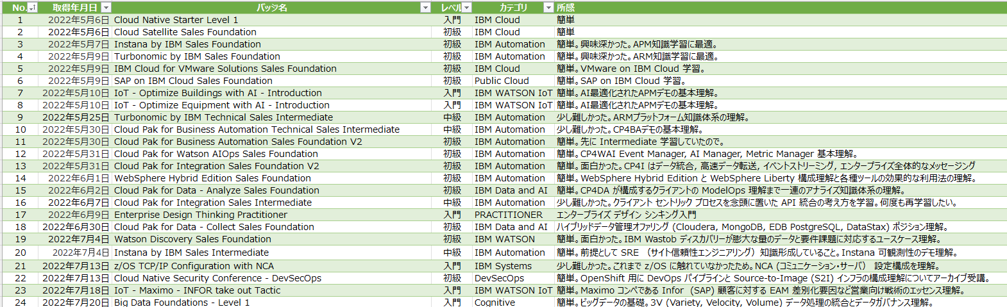
Task: Select the Cloud Satellite Sales Foundation cell
Action: click(x=185, y=32)
